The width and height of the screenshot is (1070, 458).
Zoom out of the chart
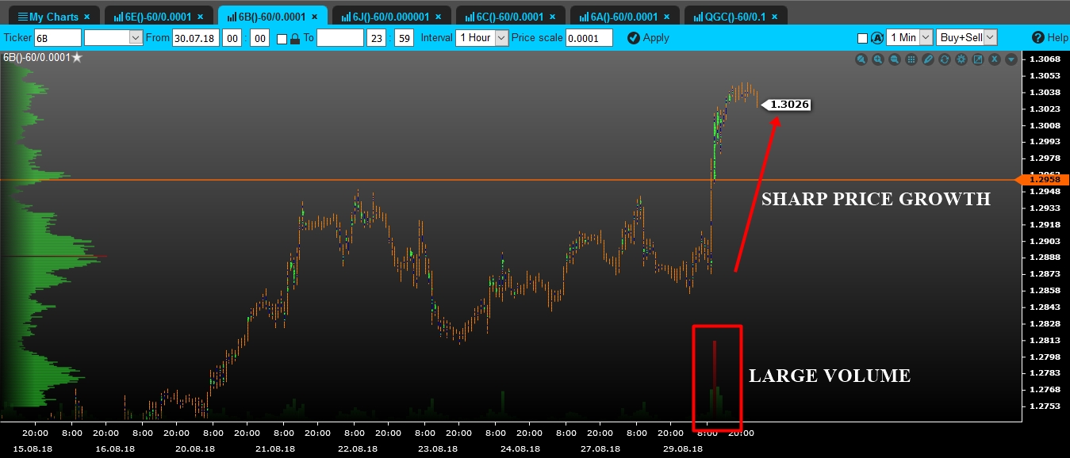pyautogui.click(x=895, y=59)
